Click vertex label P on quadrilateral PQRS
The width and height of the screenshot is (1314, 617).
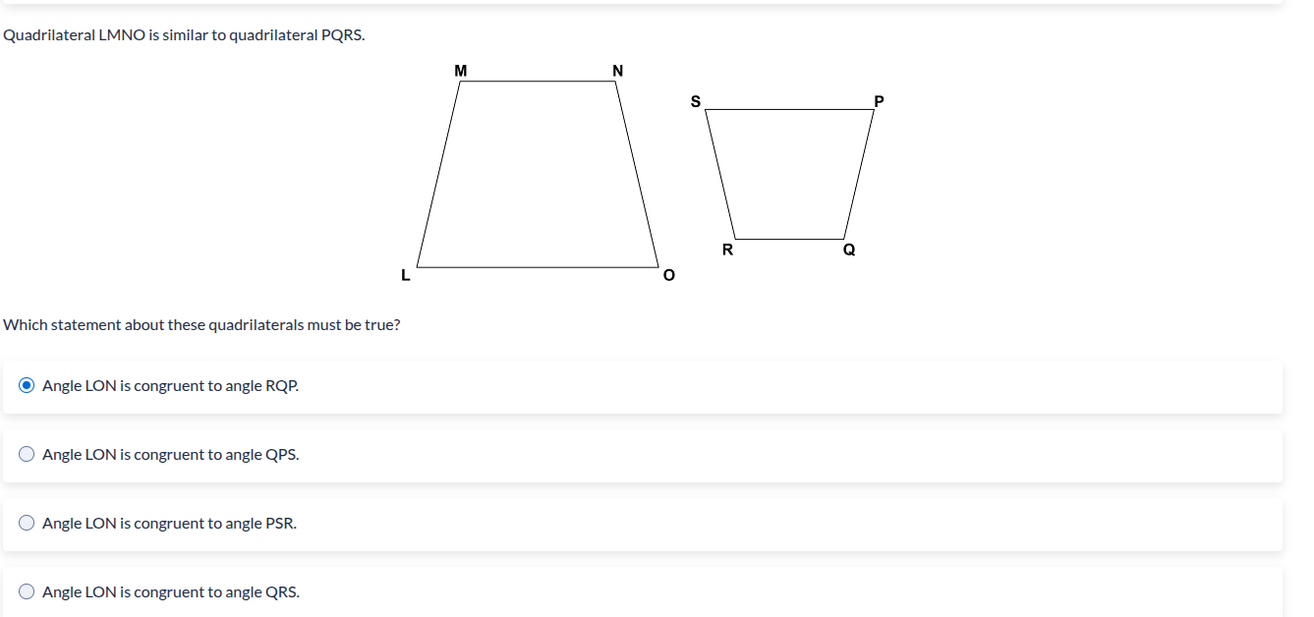[x=880, y=102]
